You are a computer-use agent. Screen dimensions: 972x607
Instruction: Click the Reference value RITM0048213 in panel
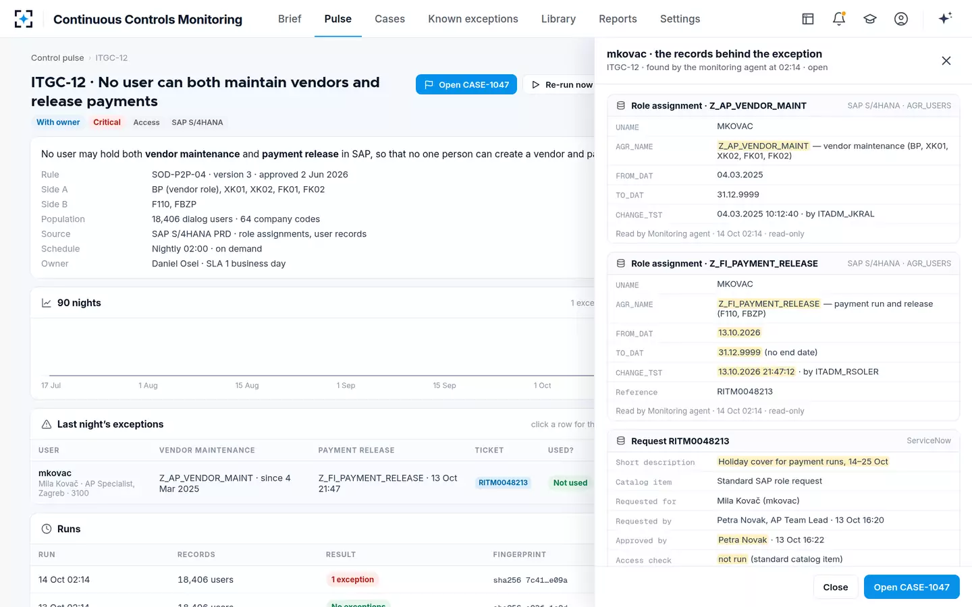pyautogui.click(x=745, y=392)
